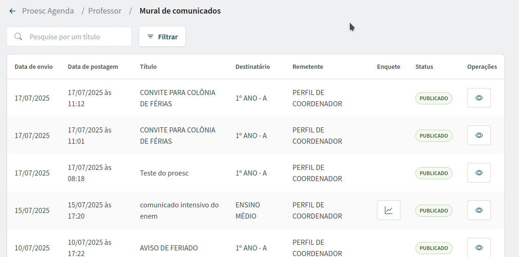Viewport: 519px width, 257px height.
Task: Navigate to Professor breadcrumb
Action: 105,11
